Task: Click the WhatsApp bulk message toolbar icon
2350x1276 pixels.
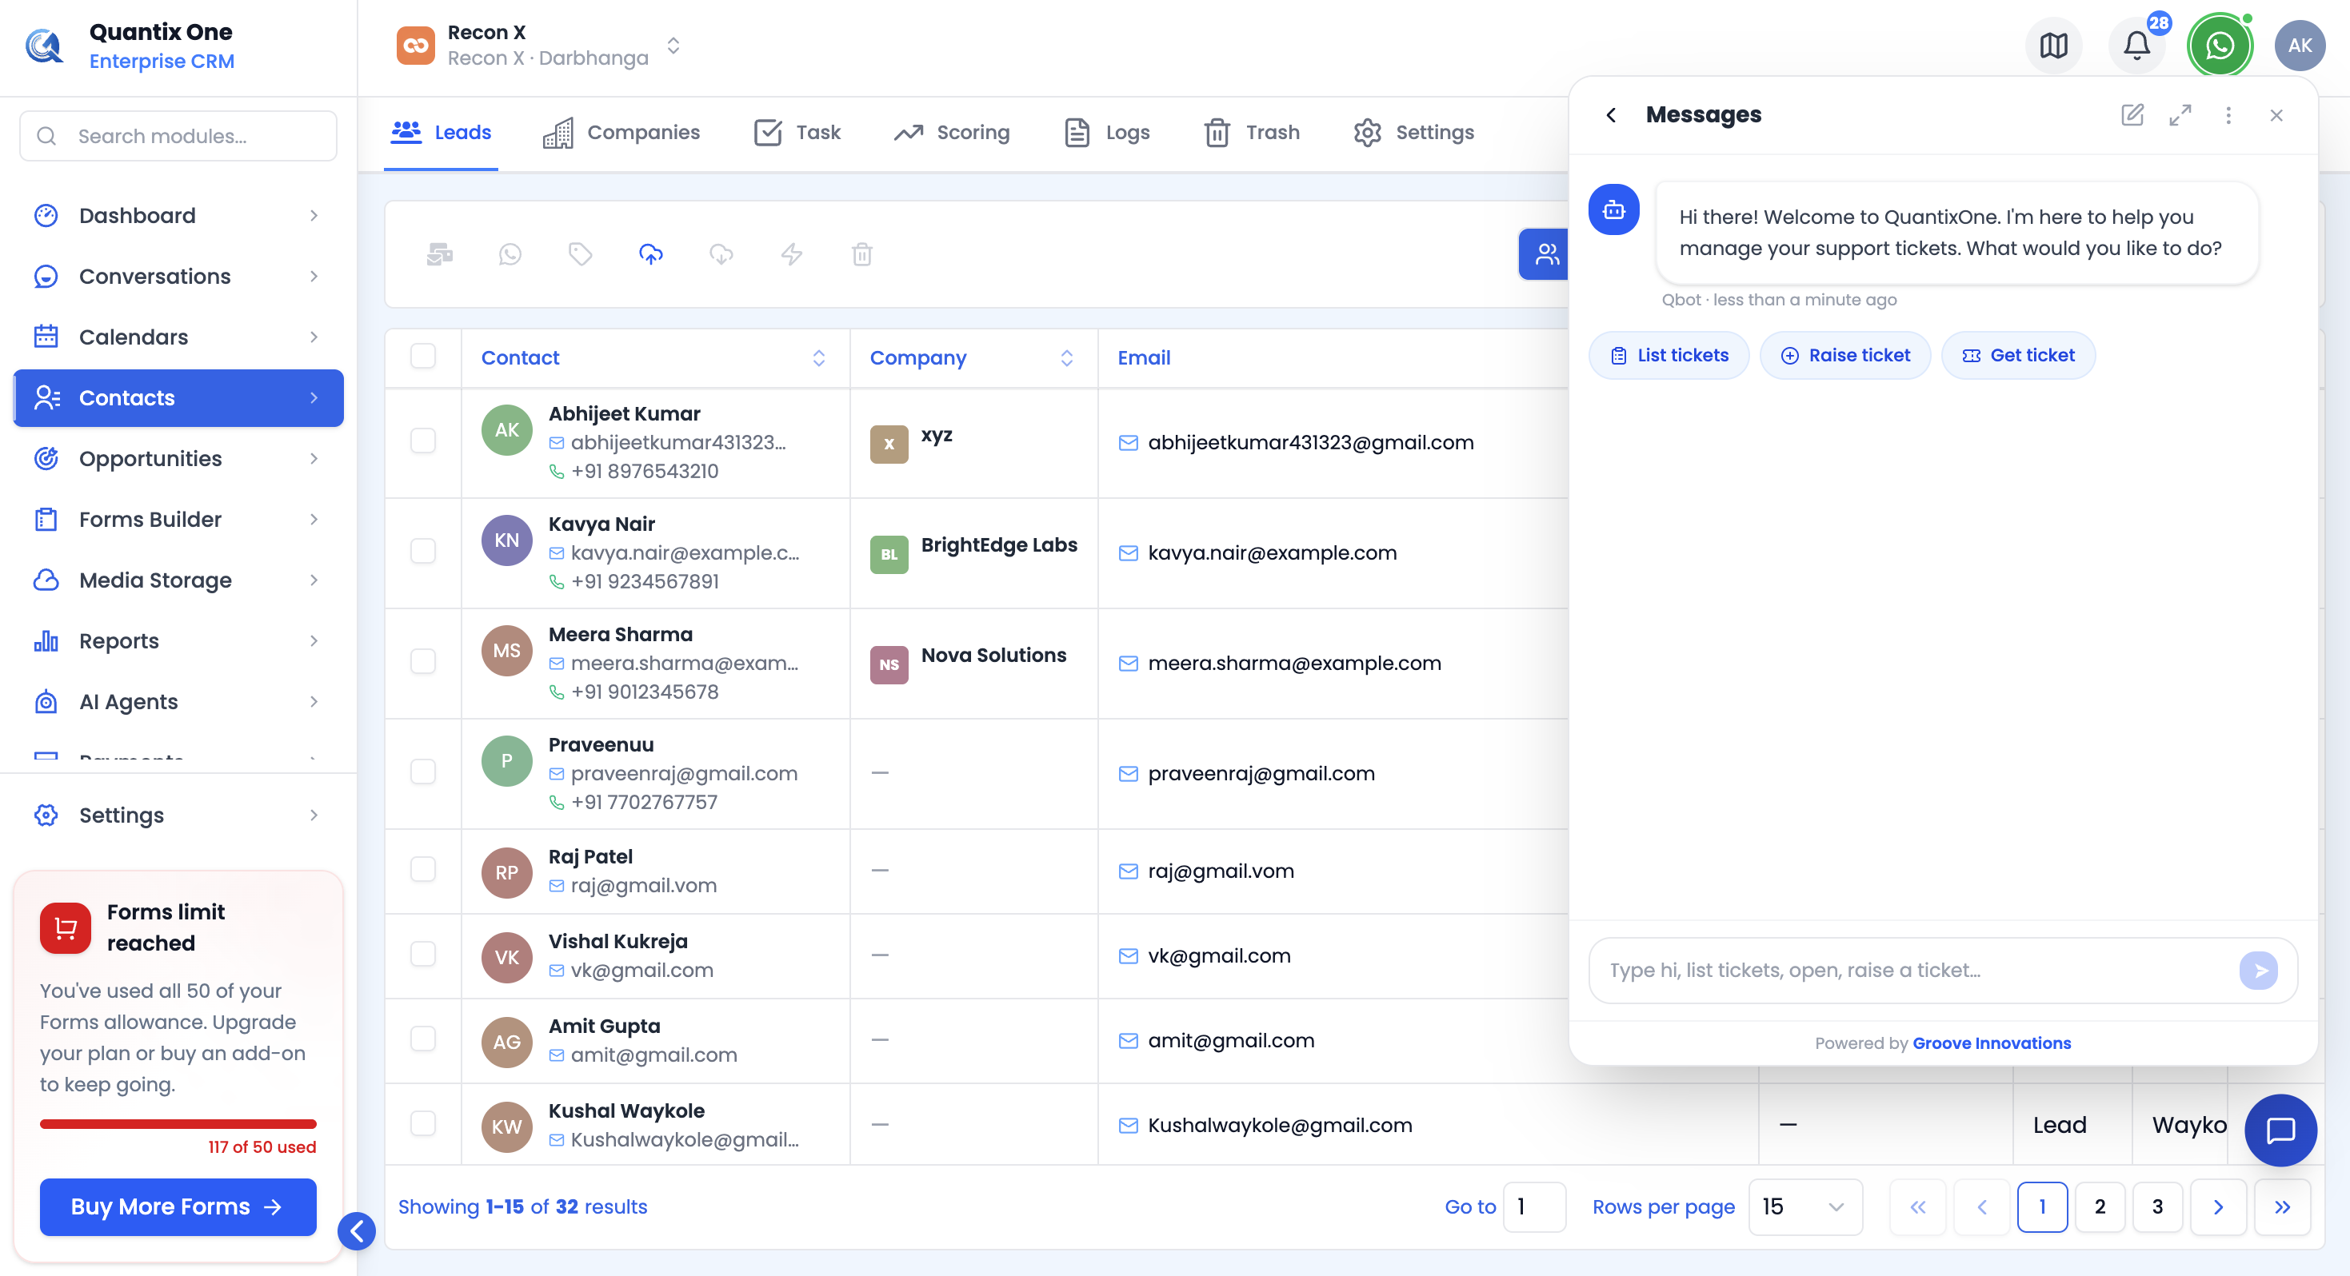Action: pos(510,254)
